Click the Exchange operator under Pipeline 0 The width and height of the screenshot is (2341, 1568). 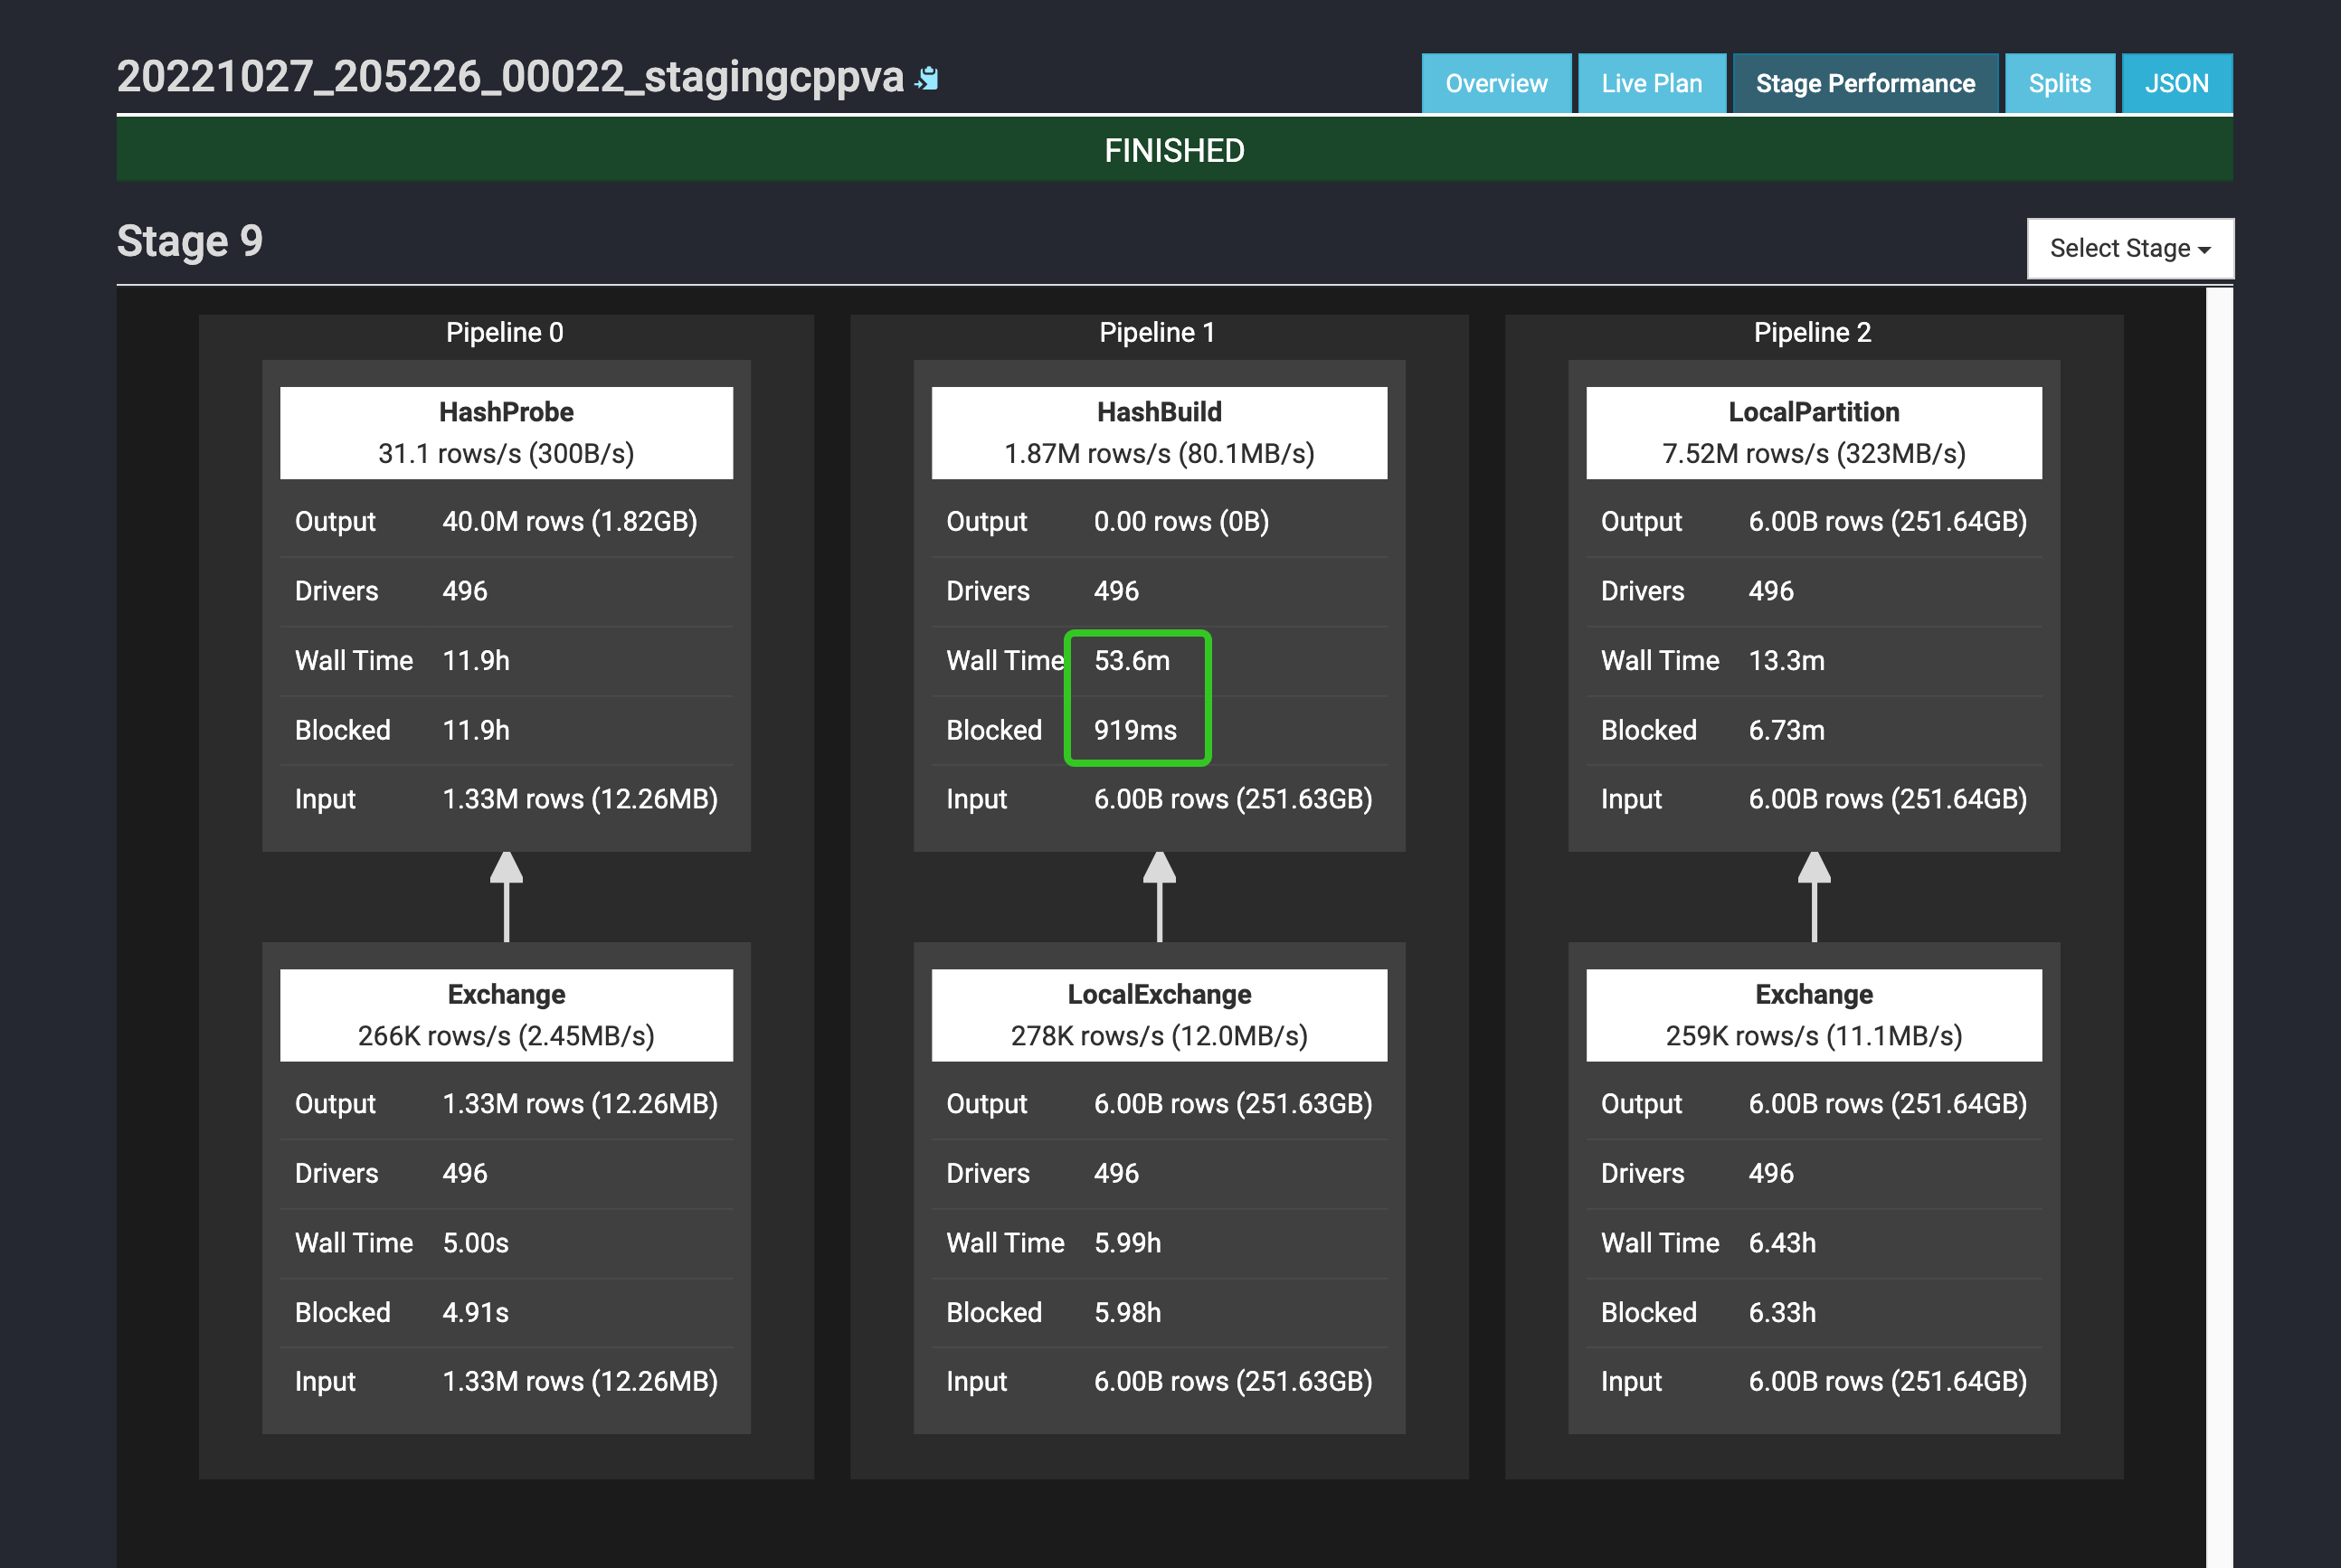tap(507, 1014)
